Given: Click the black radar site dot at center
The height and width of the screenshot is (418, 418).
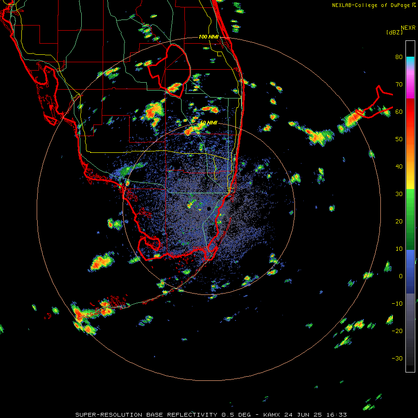Looking at the screenshot, I should tap(209, 209).
